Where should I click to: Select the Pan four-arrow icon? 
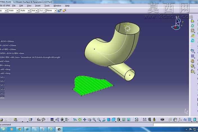coord(85,120)
